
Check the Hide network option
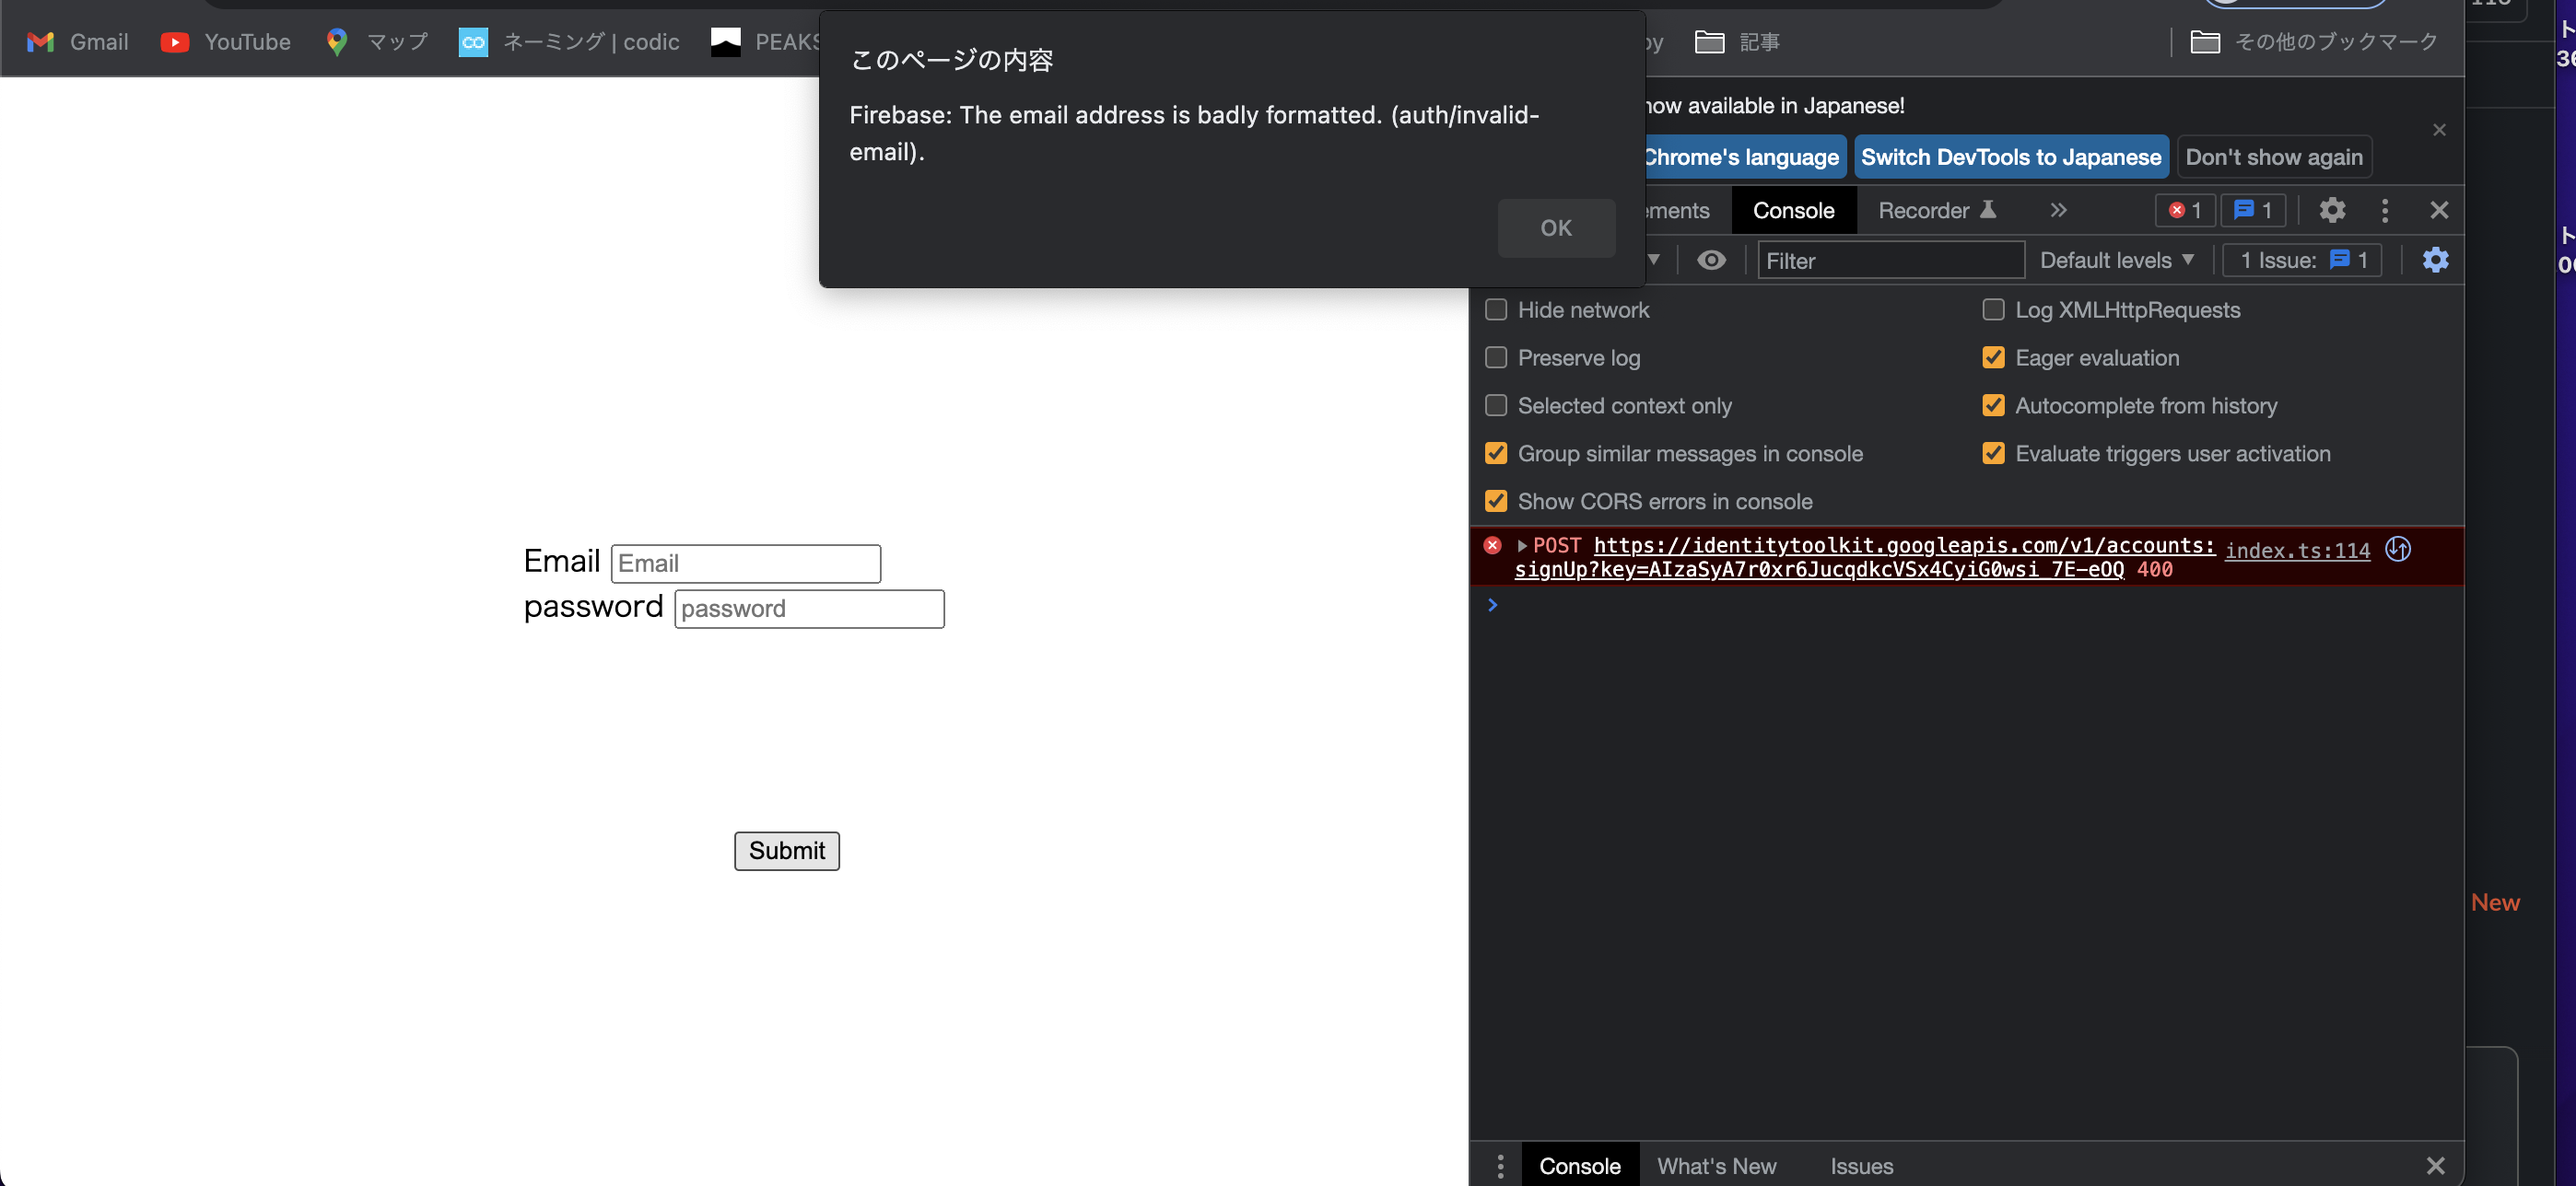click(x=1496, y=309)
